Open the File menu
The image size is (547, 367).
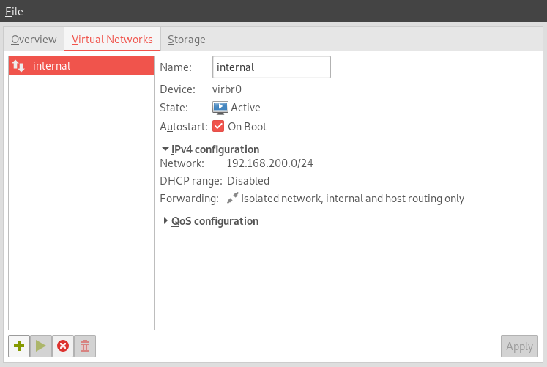14,12
